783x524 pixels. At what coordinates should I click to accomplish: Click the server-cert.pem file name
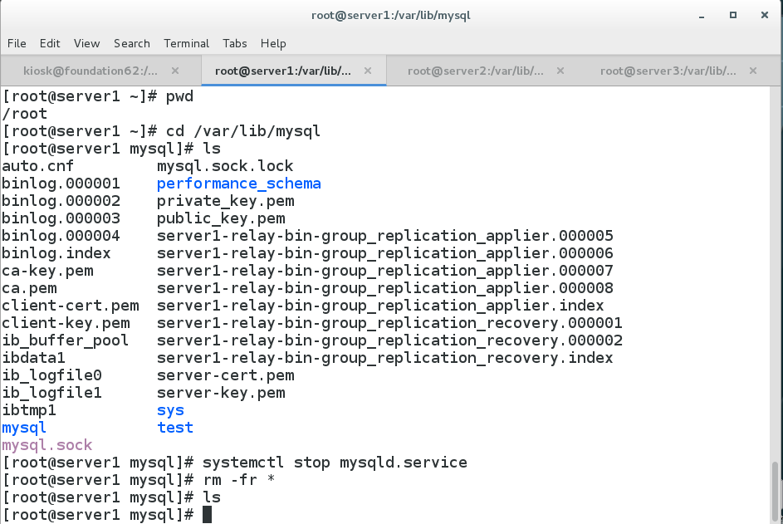225,375
